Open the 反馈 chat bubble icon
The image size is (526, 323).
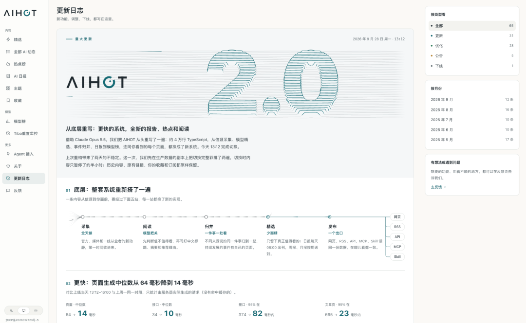tap(8, 190)
